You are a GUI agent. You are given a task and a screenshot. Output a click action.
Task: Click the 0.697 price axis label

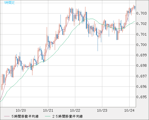[141, 76]
